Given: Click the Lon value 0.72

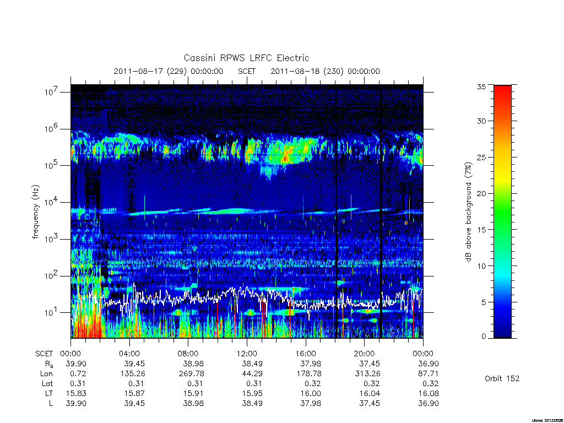Looking at the screenshot, I should point(78,374).
